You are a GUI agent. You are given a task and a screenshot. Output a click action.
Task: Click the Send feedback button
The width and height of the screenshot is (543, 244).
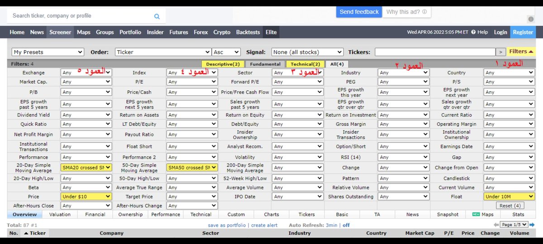click(359, 12)
